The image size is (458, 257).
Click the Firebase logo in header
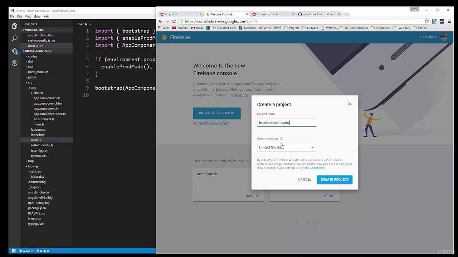(x=176, y=37)
